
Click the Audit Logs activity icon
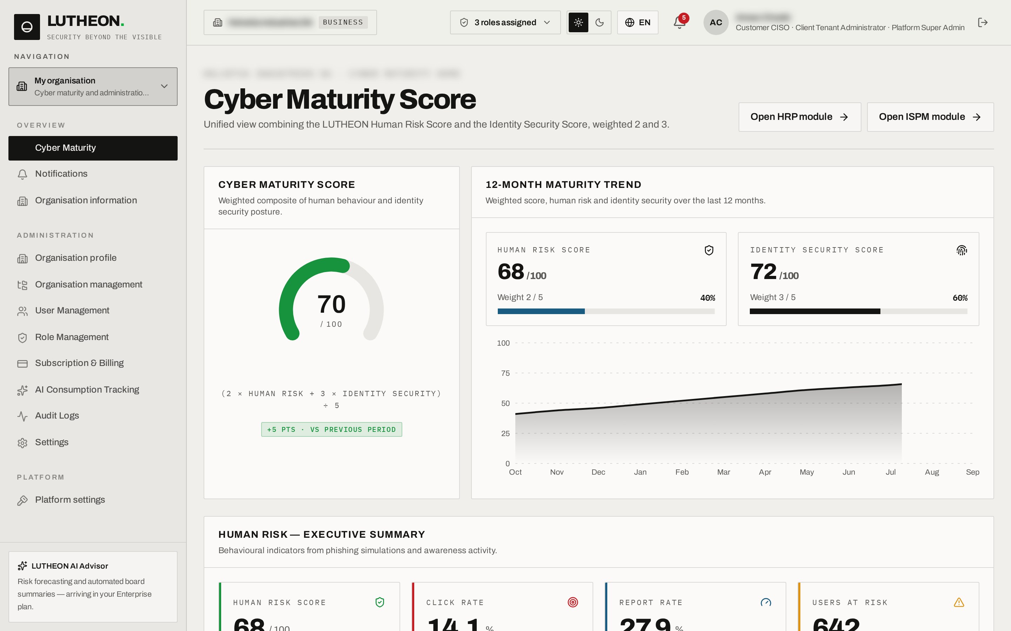[x=22, y=416]
